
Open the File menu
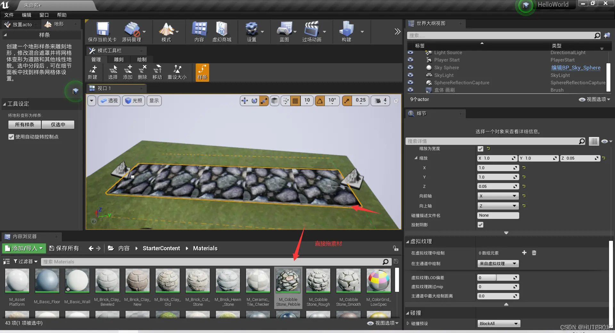click(x=9, y=15)
